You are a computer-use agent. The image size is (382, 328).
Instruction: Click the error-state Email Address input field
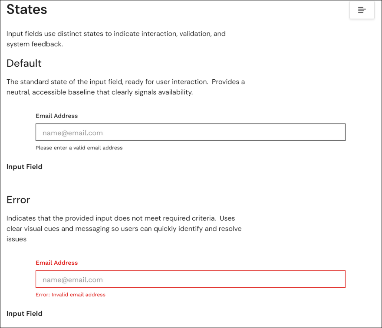pyautogui.click(x=190, y=279)
